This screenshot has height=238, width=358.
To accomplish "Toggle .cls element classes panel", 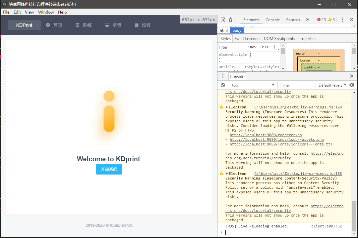I will coord(264,47).
